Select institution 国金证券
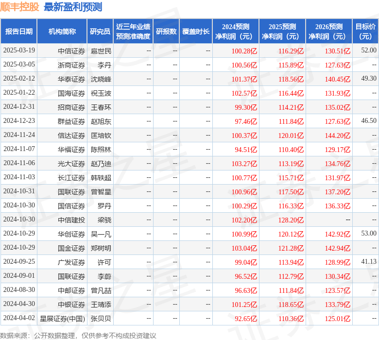Viewport: 379px width, 340px height. [71, 248]
